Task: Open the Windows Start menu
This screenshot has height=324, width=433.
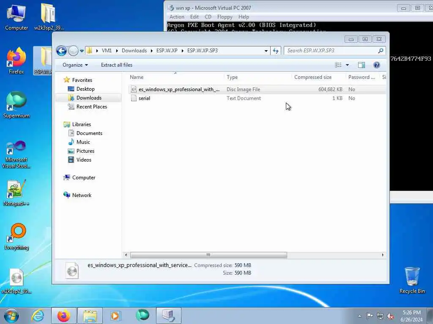Action: 11,316
